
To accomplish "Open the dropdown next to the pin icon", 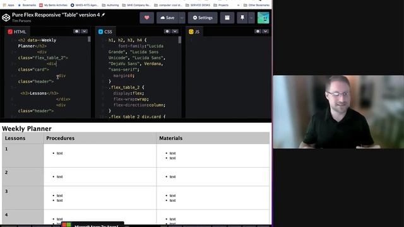I will [251, 18].
